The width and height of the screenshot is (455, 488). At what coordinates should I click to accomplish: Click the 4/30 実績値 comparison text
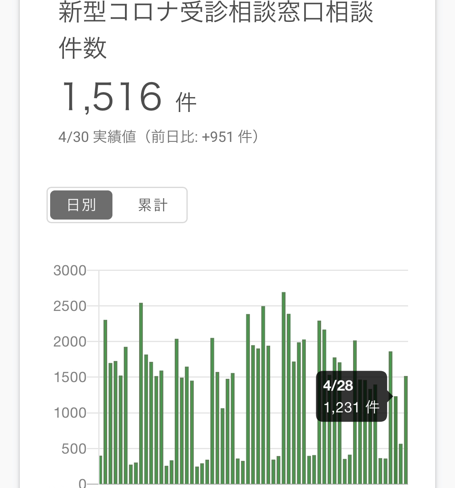(x=159, y=137)
